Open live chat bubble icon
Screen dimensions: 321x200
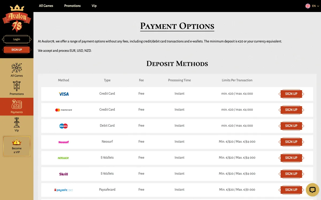(x=312, y=190)
